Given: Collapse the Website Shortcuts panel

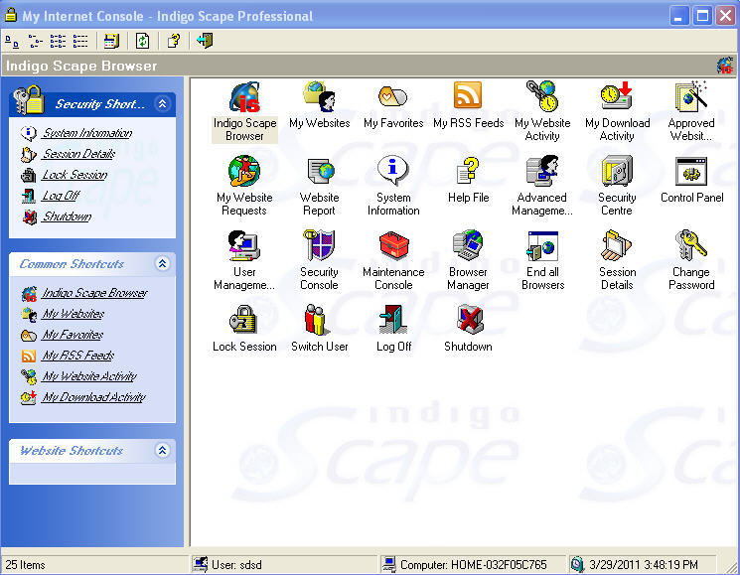Looking at the screenshot, I should (x=162, y=451).
